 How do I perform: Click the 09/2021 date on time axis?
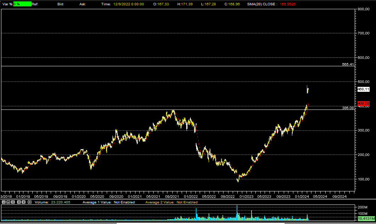tap(172, 196)
